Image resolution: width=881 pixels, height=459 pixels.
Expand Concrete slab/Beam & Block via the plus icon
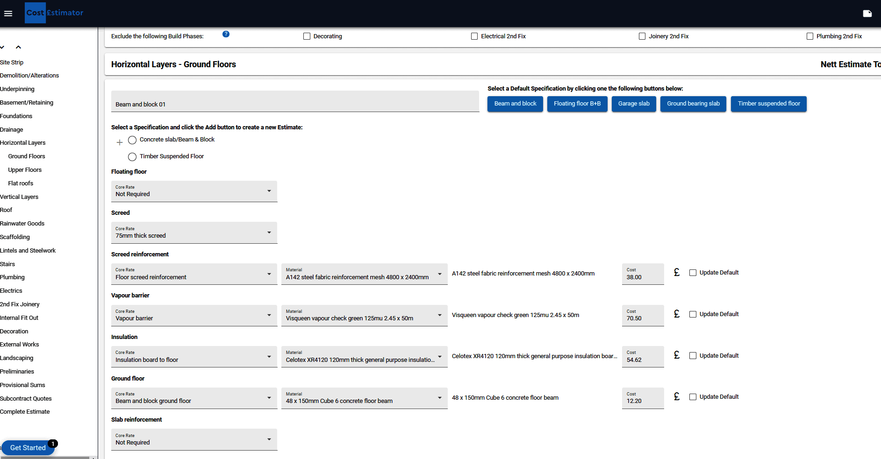click(119, 142)
